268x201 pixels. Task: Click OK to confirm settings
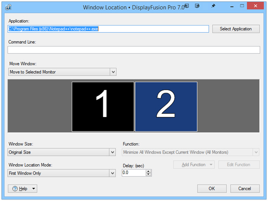pyautogui.click(x=212, y=189)
